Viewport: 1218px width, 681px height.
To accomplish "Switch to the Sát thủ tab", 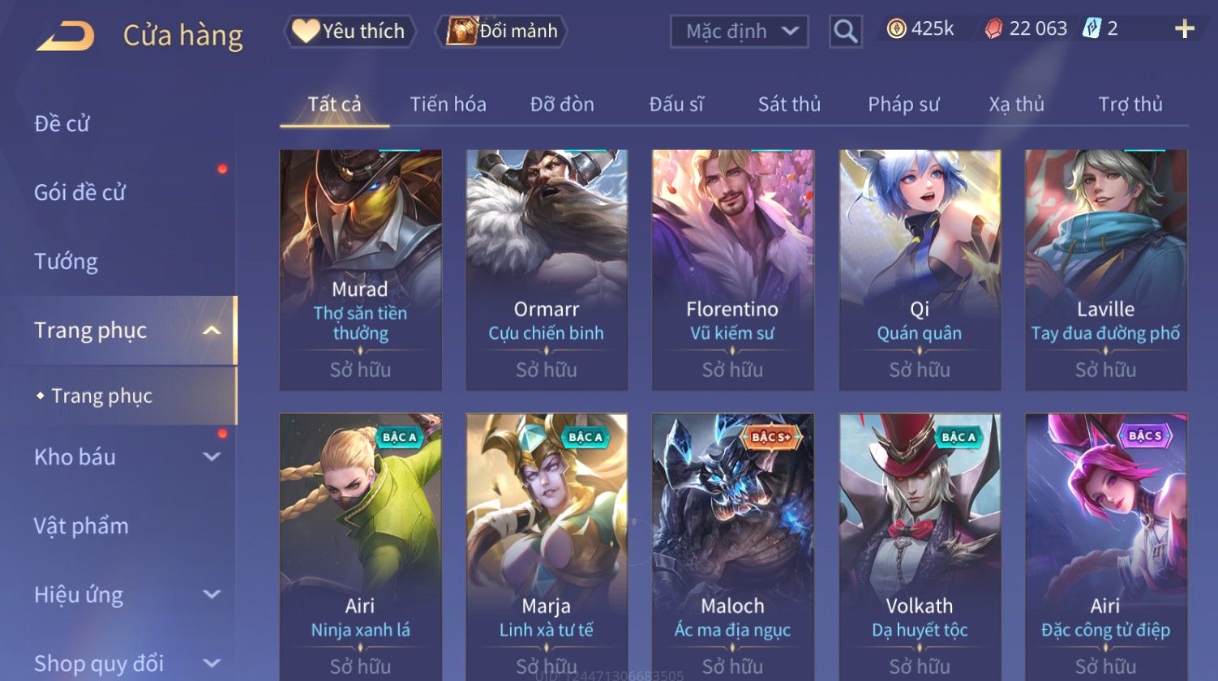I will [x=789, y=105].
